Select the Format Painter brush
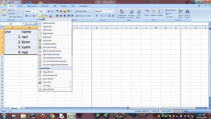Screen dimensions: 211x119 point(9,17)
